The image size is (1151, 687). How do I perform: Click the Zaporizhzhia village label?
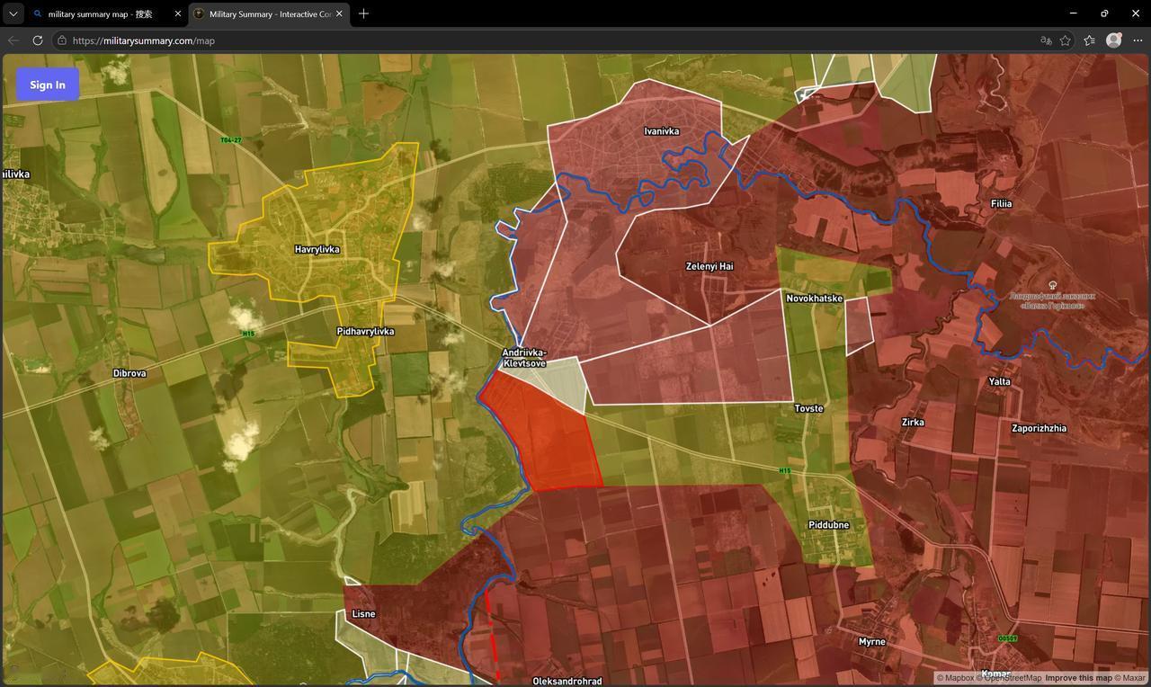[x=1039, y=428]
